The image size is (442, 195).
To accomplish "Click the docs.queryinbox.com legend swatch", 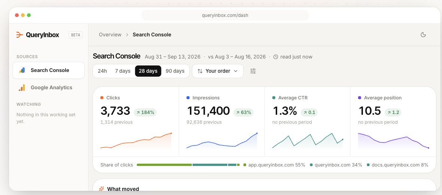I will 369,165.
